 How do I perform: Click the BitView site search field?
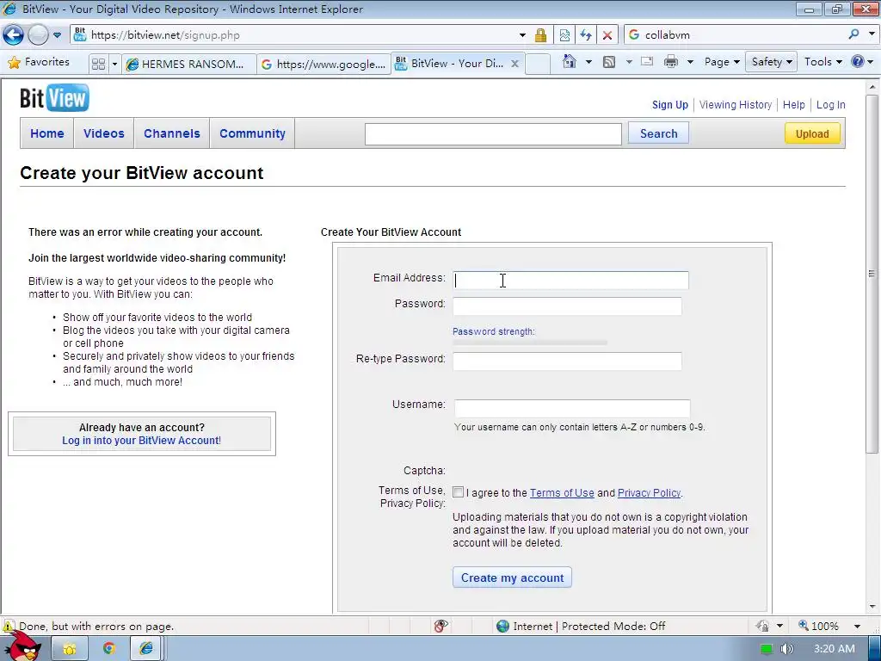(493, 133)
